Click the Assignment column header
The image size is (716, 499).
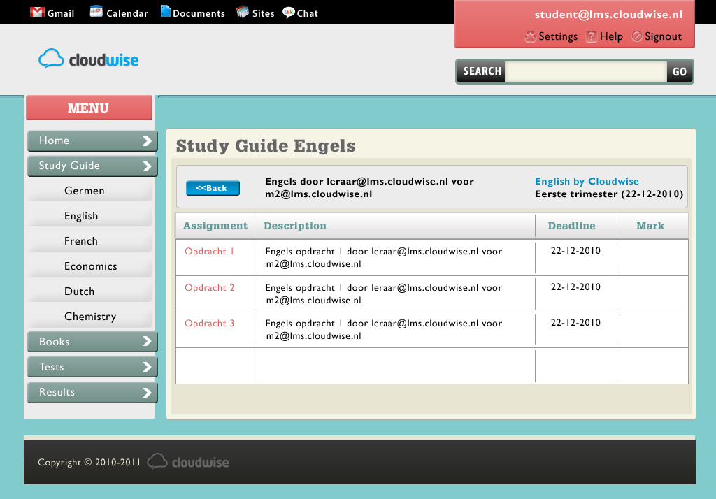tap(215, 226)
